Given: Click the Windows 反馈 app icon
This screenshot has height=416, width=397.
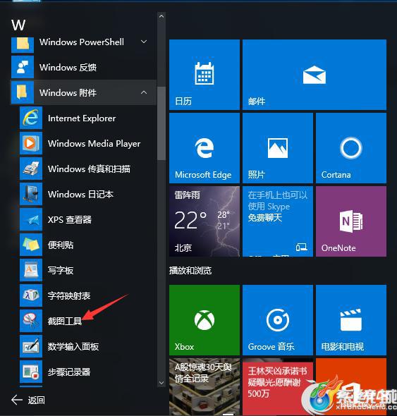Looking at the screenshot, I should (x=23, y=67).
